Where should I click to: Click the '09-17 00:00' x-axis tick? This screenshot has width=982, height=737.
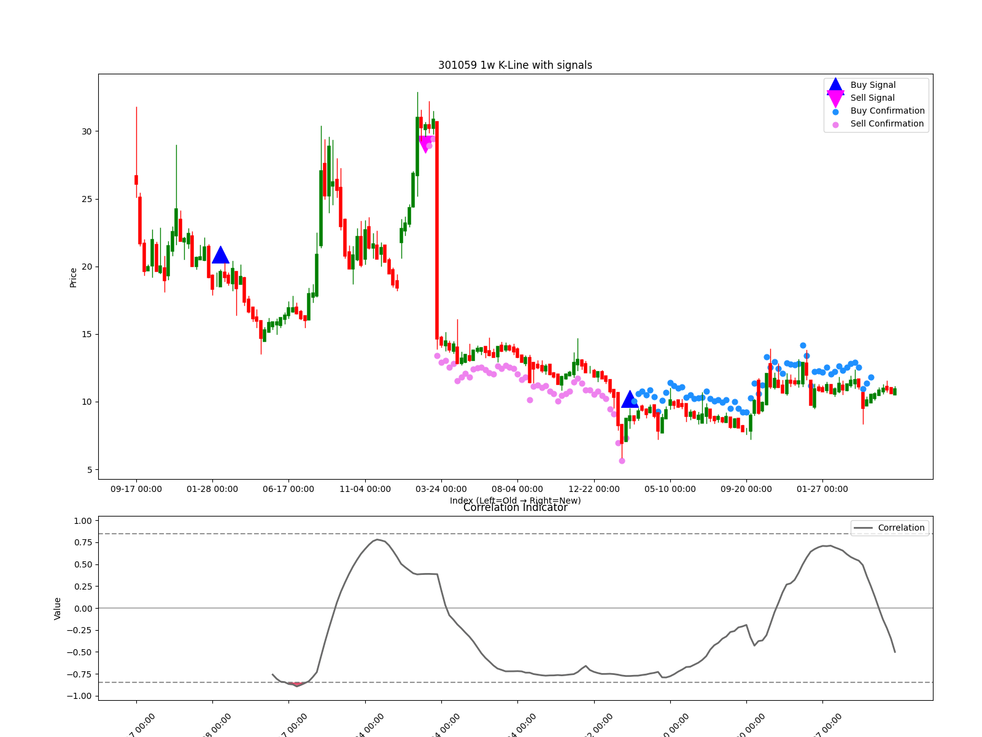(136, 489)
